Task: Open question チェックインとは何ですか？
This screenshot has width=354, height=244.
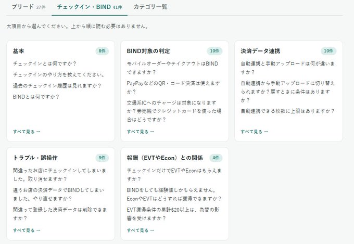Action: (44, 63)
